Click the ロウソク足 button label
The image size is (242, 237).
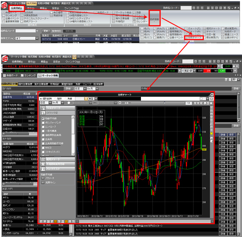[x=52, y=113]
